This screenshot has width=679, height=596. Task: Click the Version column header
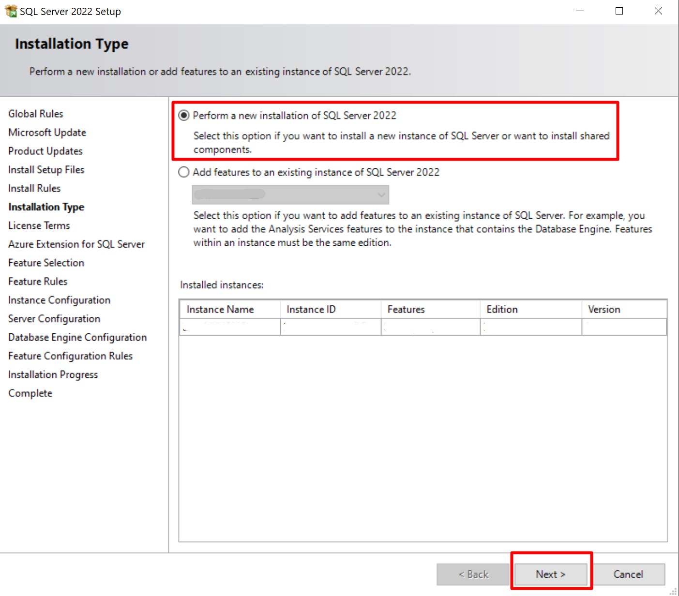click(624, 310)
